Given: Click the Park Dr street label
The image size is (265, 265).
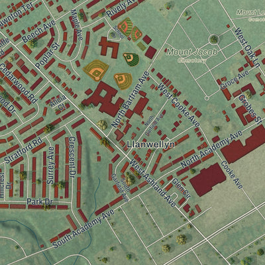Looking at the screenshot, I should point(40,201).
